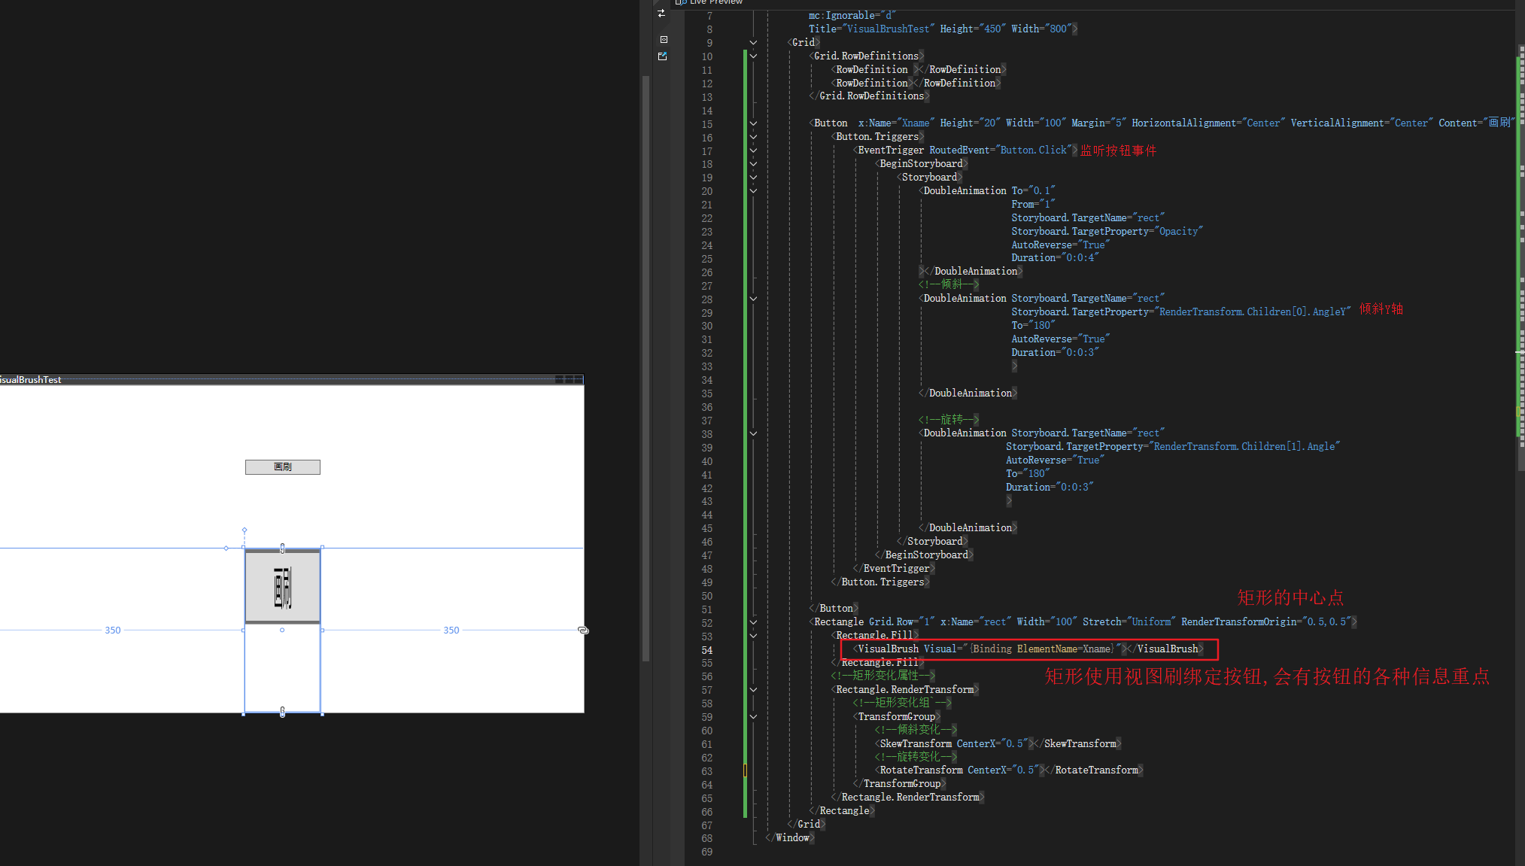Collapse the AngleY DoubleAnimation at line 28
This screenshot has height=866, width=1525.
point(753,298)
